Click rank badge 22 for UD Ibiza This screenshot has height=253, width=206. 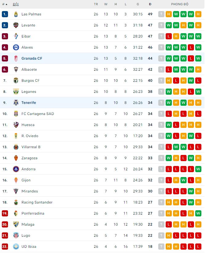5,247
